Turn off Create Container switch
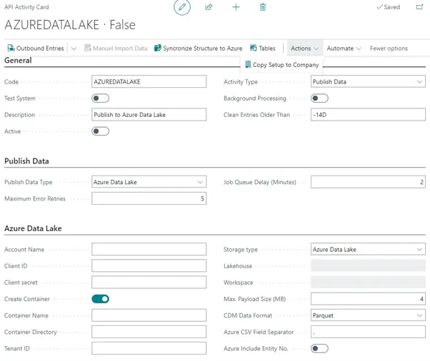Viewport: 430px width, 361px height. coord(101,299)
